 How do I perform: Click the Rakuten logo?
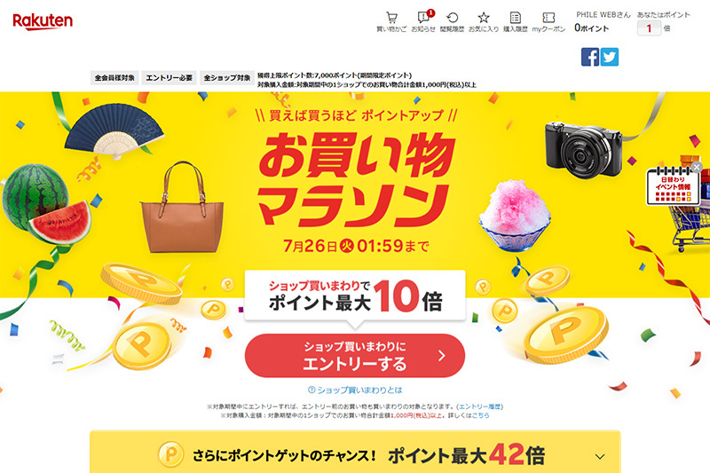(43, 21)
